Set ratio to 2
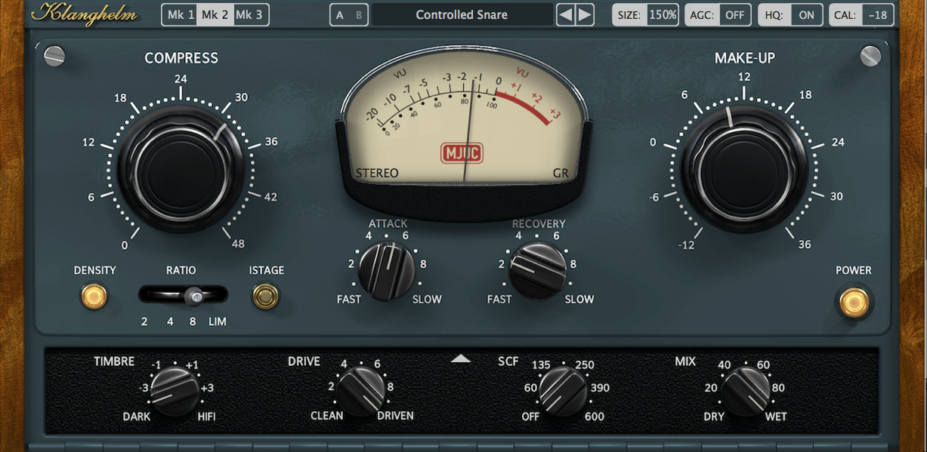 [144, 321]
